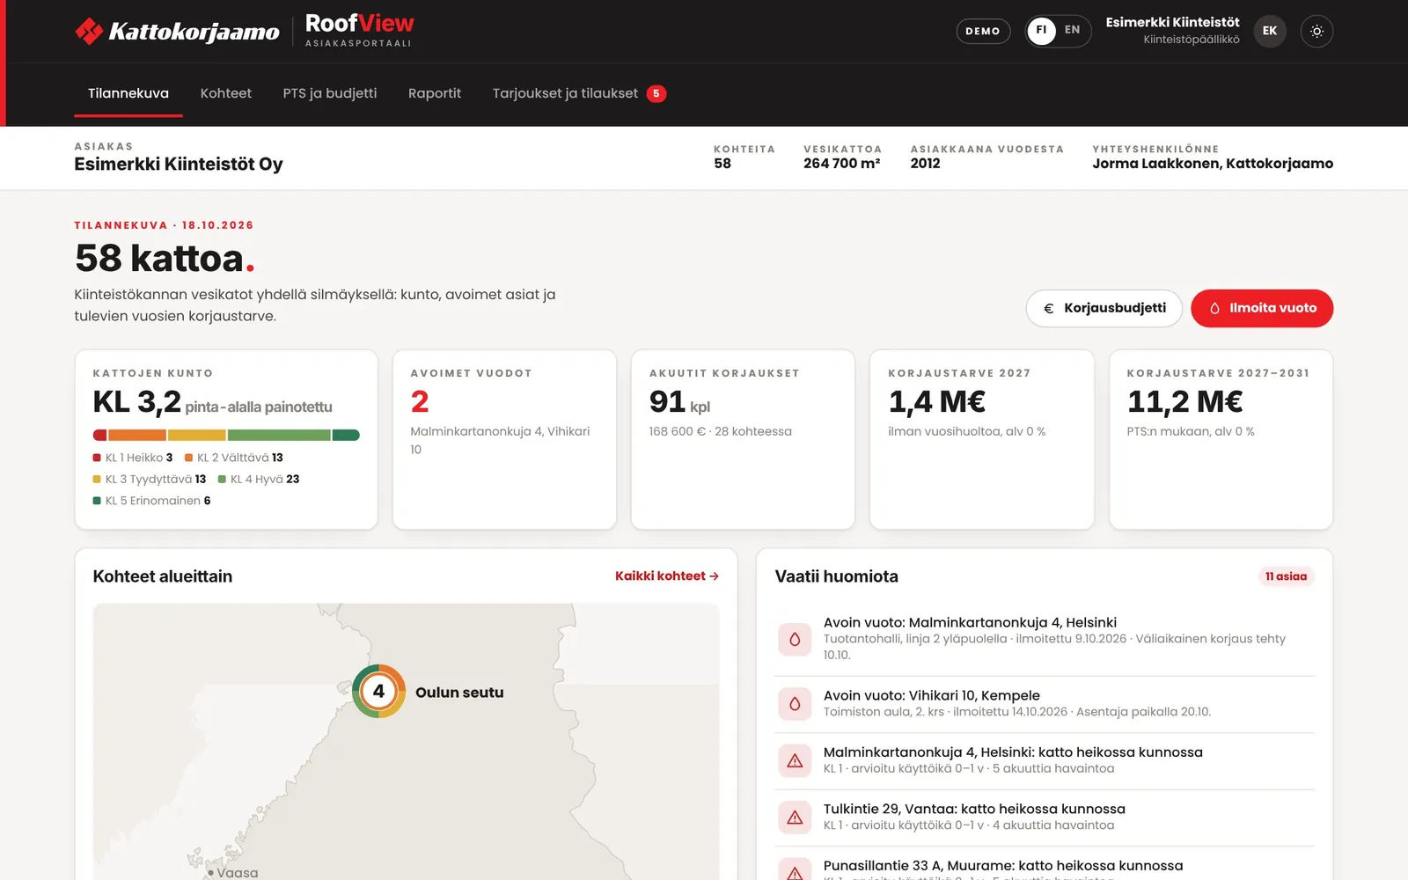
Task: Click the Korjausbudjetti button
Action: coord(1104,308)
